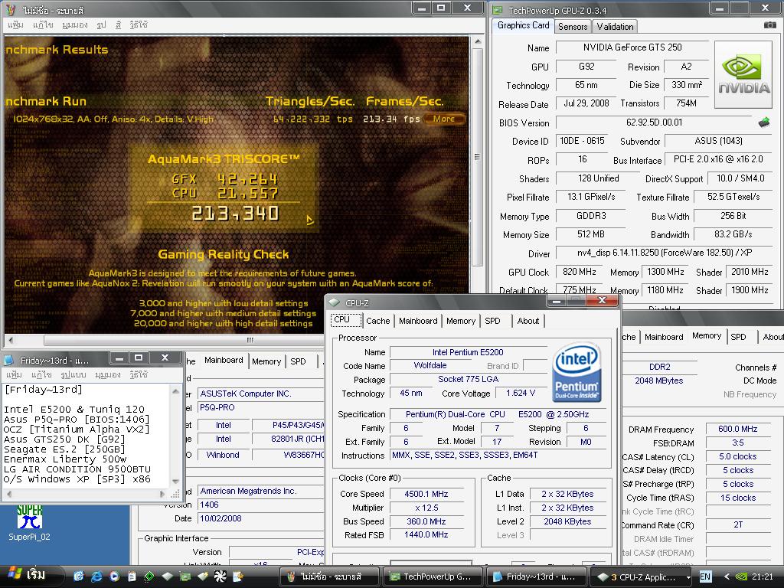Open the วิธีใช้ menu in Paint
The height and width of the screenshot is (588, 784).
pyautogui.click(x=139, y=24)
